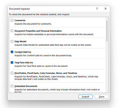The height and width of the screenshot is (108, 119).
Task: Click the 'Embedded Documents' label text
Action: point(26,86)
